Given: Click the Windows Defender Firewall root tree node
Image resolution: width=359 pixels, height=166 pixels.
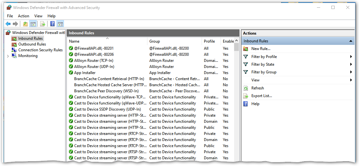Looking at the screenshot, I should pyautogui.click(x=39, y=33).
